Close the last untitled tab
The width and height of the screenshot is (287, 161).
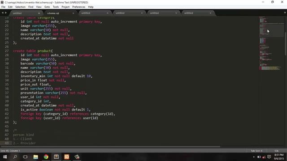coord(210,13)
